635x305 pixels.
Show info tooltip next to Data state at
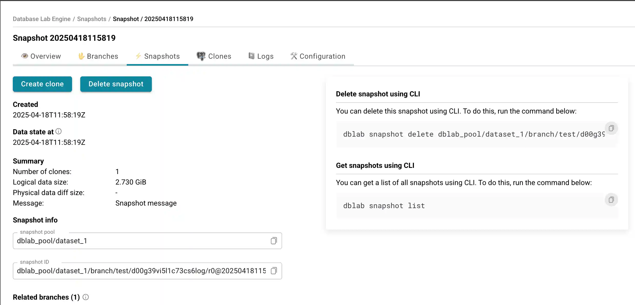pos(58,131)
